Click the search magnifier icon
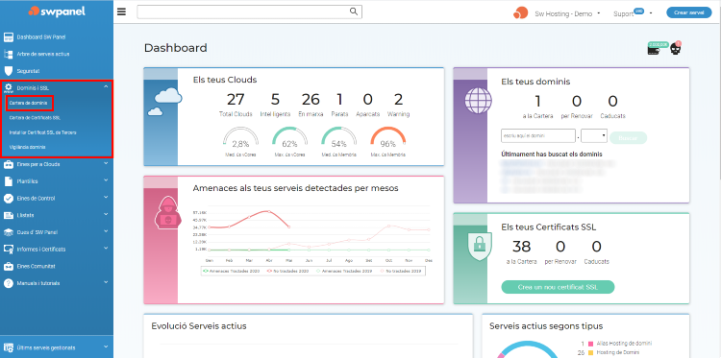Viewport: 721px width, 358px height. (x=353, y=12)
